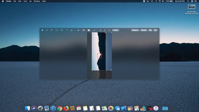Open Maps from the Dock
The height and width of the screenshot is (112, 199).
coord(104,108)
